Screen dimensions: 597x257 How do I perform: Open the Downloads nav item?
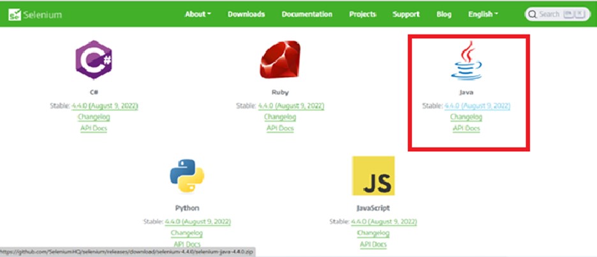(x=246, y=15)
